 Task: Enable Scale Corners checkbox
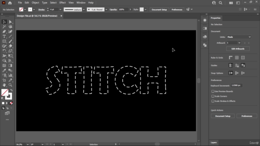pos(213,96)
